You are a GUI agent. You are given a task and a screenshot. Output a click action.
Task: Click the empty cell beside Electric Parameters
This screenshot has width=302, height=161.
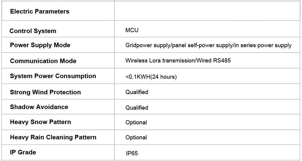pyautogui.click(x=207, y=12)
